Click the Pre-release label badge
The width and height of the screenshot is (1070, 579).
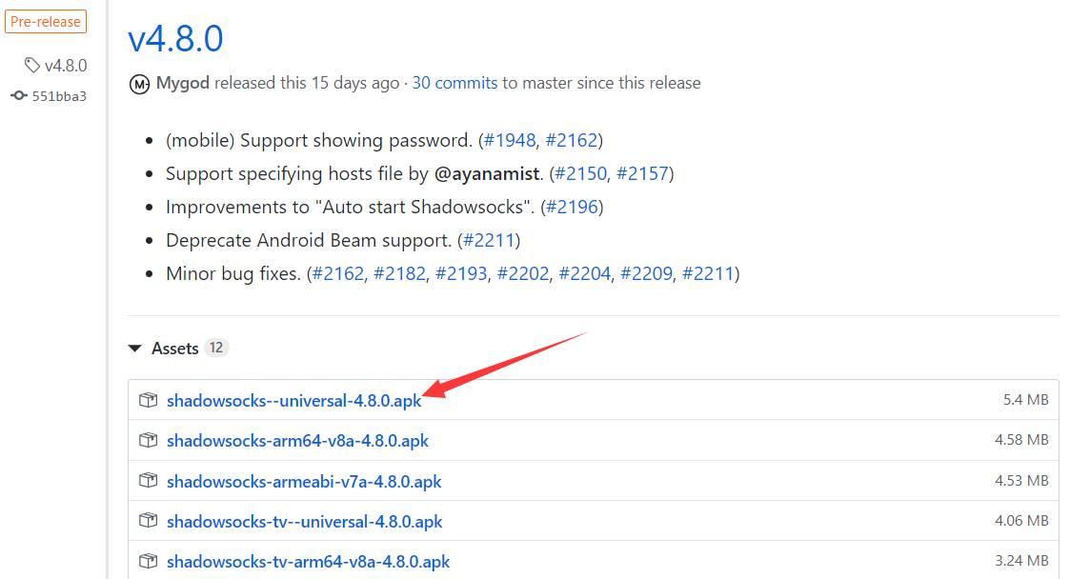point(44,21)
